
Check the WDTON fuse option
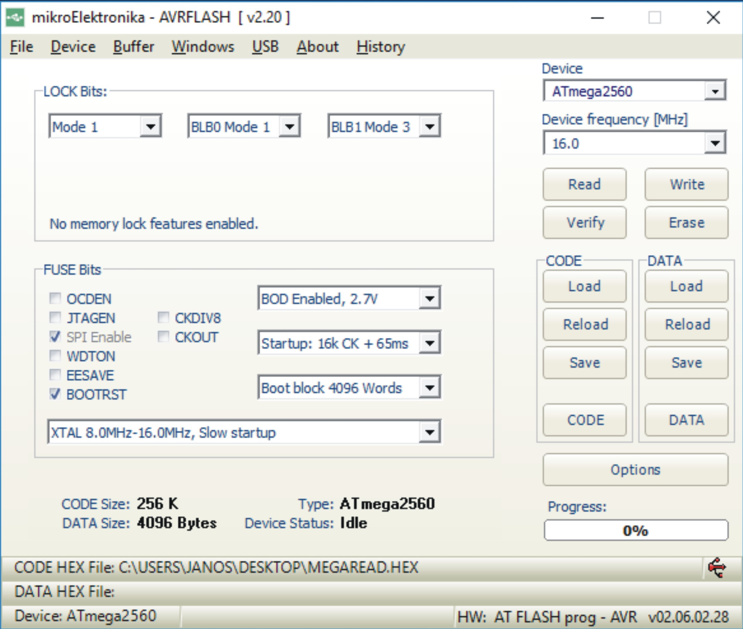pos(55,356)
